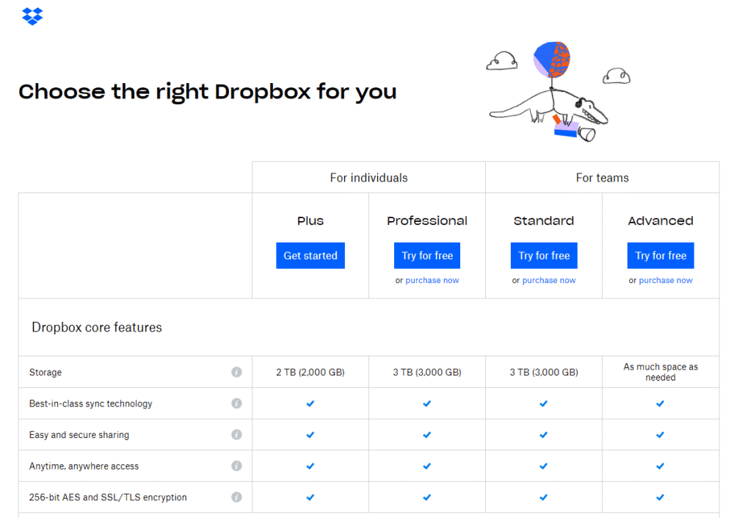Click the Dropbox core features heading
The image size is (734, 518).
pyautogui.click(x=97, y=327)
